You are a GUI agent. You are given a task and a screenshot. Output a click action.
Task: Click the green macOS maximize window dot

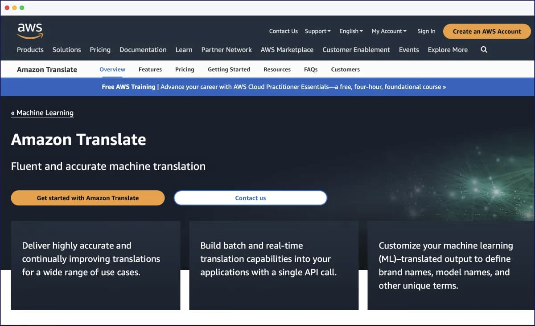point(22,8)
